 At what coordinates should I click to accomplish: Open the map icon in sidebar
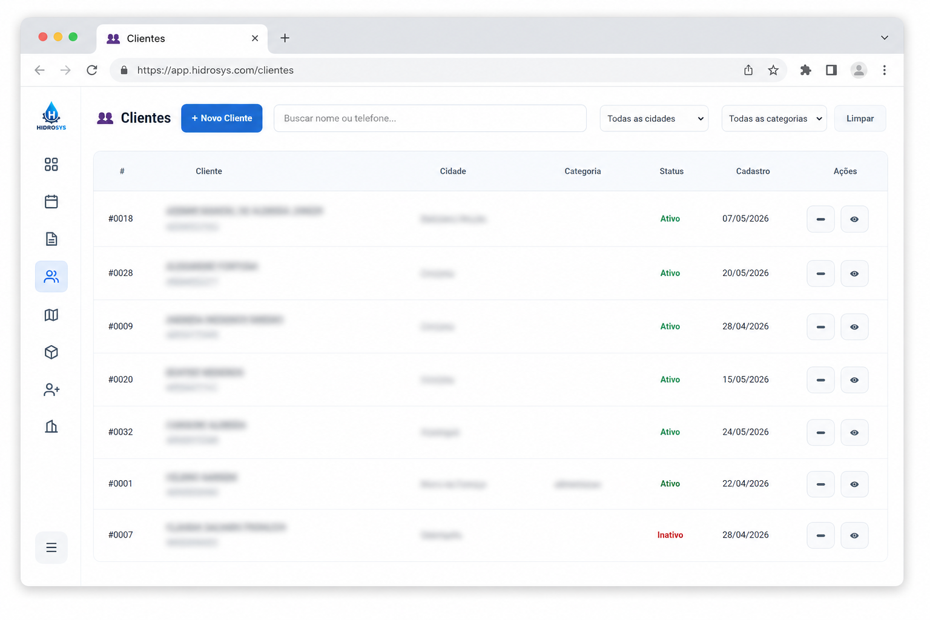pyautogui.click(x=51, y=315)
